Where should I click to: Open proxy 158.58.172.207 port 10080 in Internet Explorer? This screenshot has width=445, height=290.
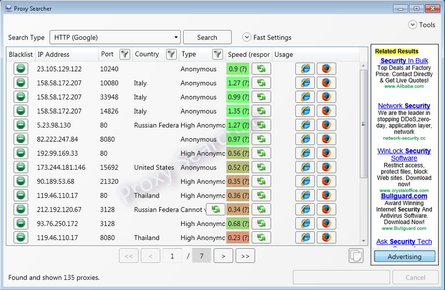pyautogui.click(x=305, y=83)
